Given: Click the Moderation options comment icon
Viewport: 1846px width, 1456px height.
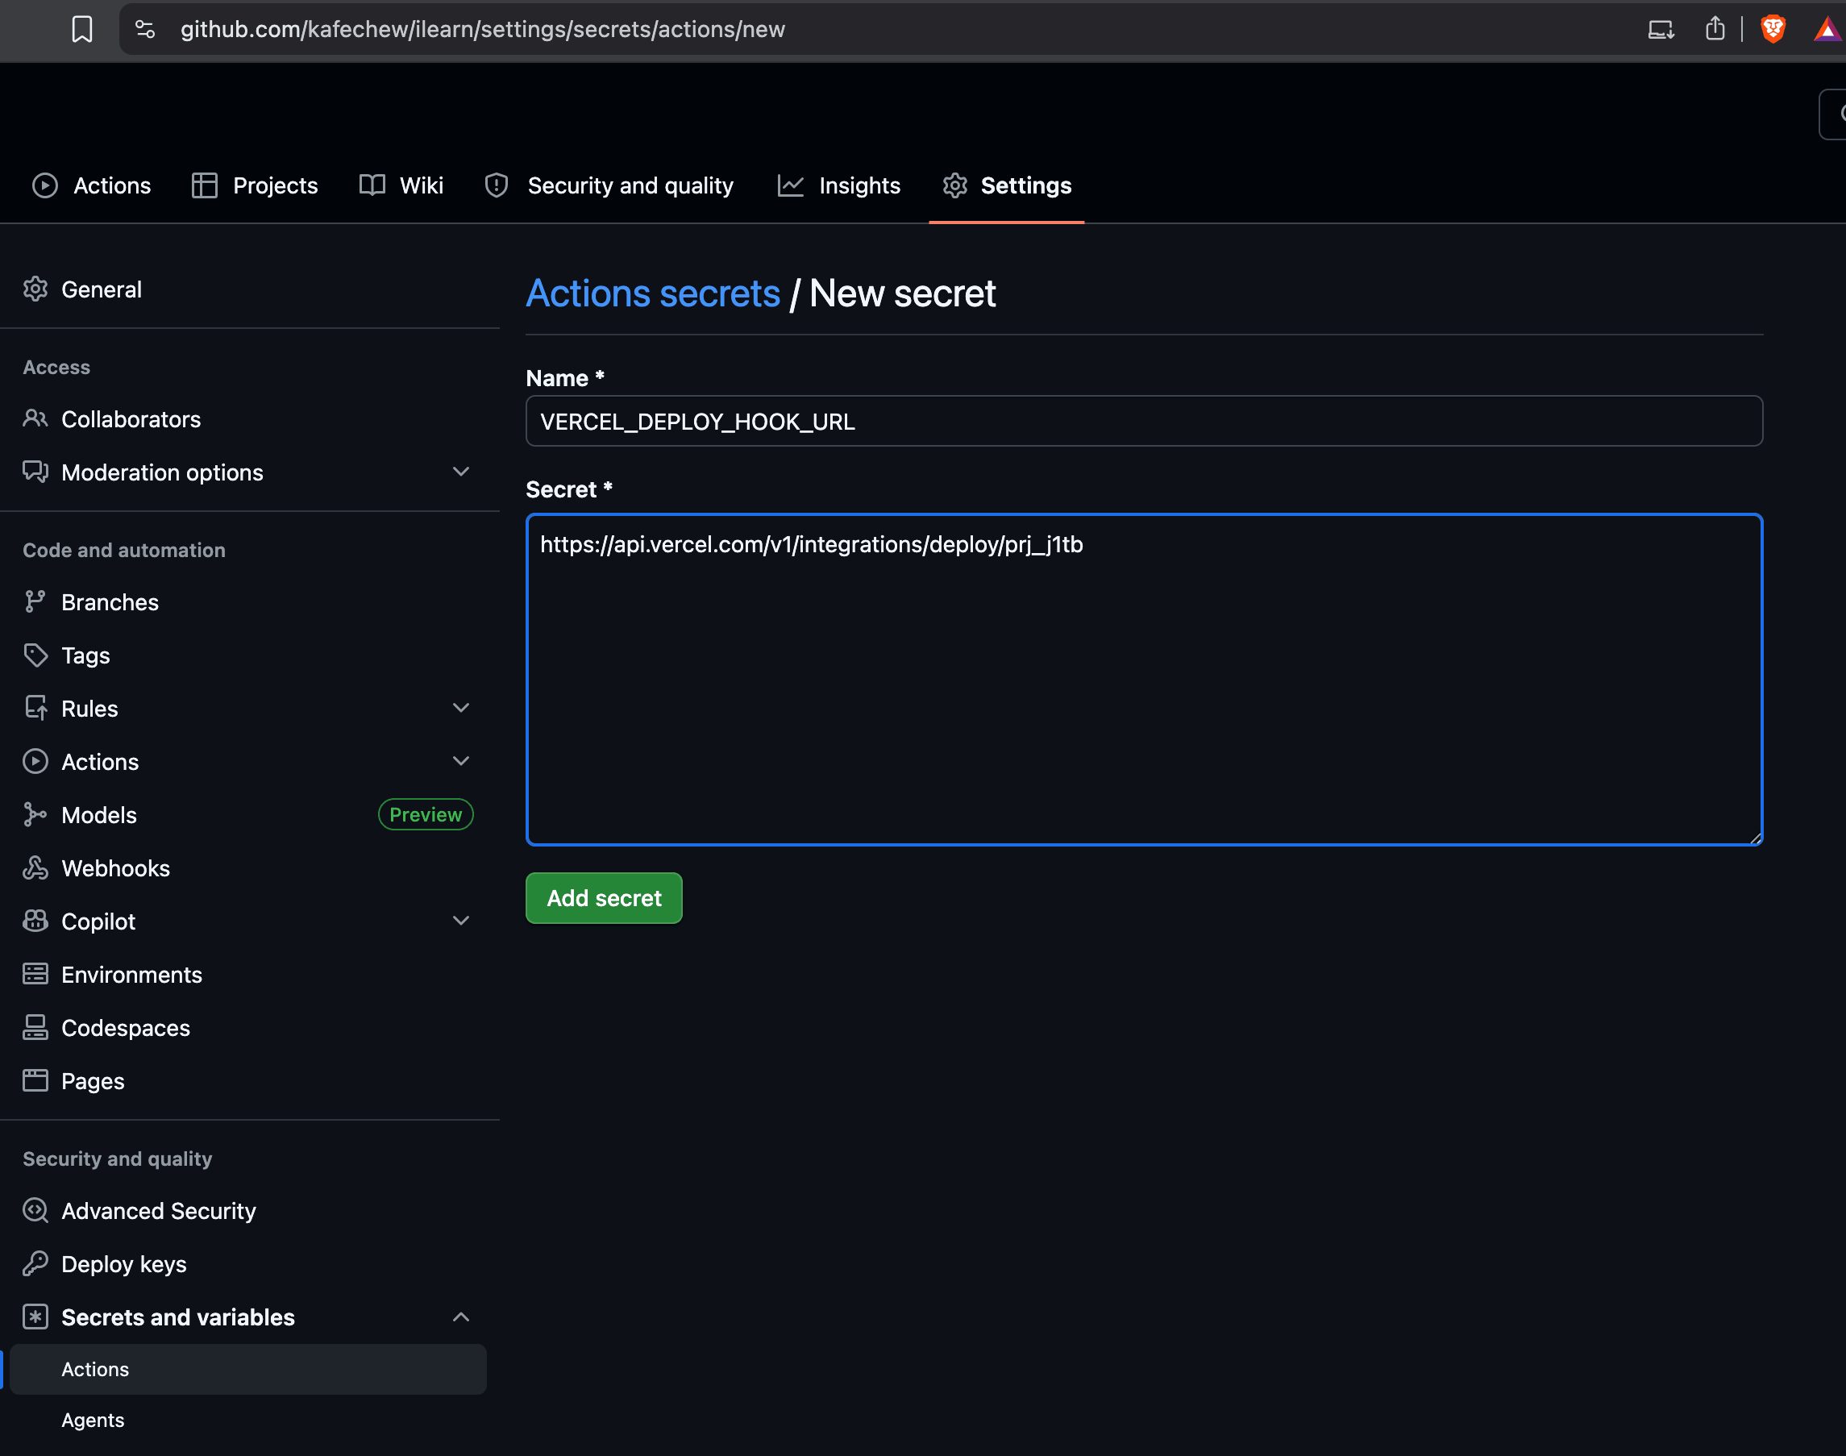Looking at the screenshot, I should coord(35,472).
